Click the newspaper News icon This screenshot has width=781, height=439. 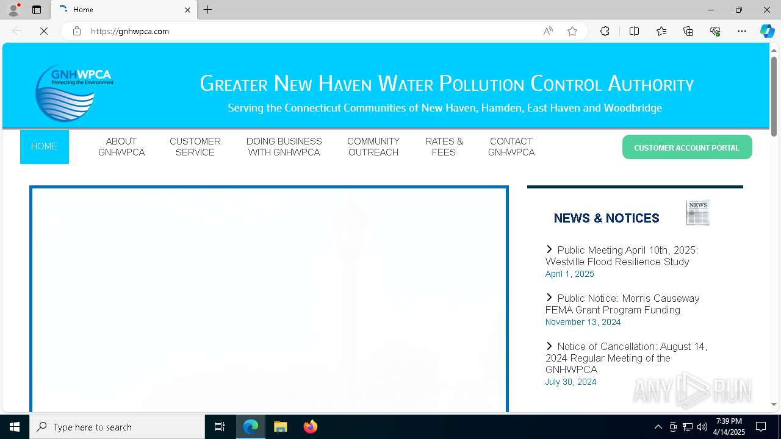click(697, 212)
